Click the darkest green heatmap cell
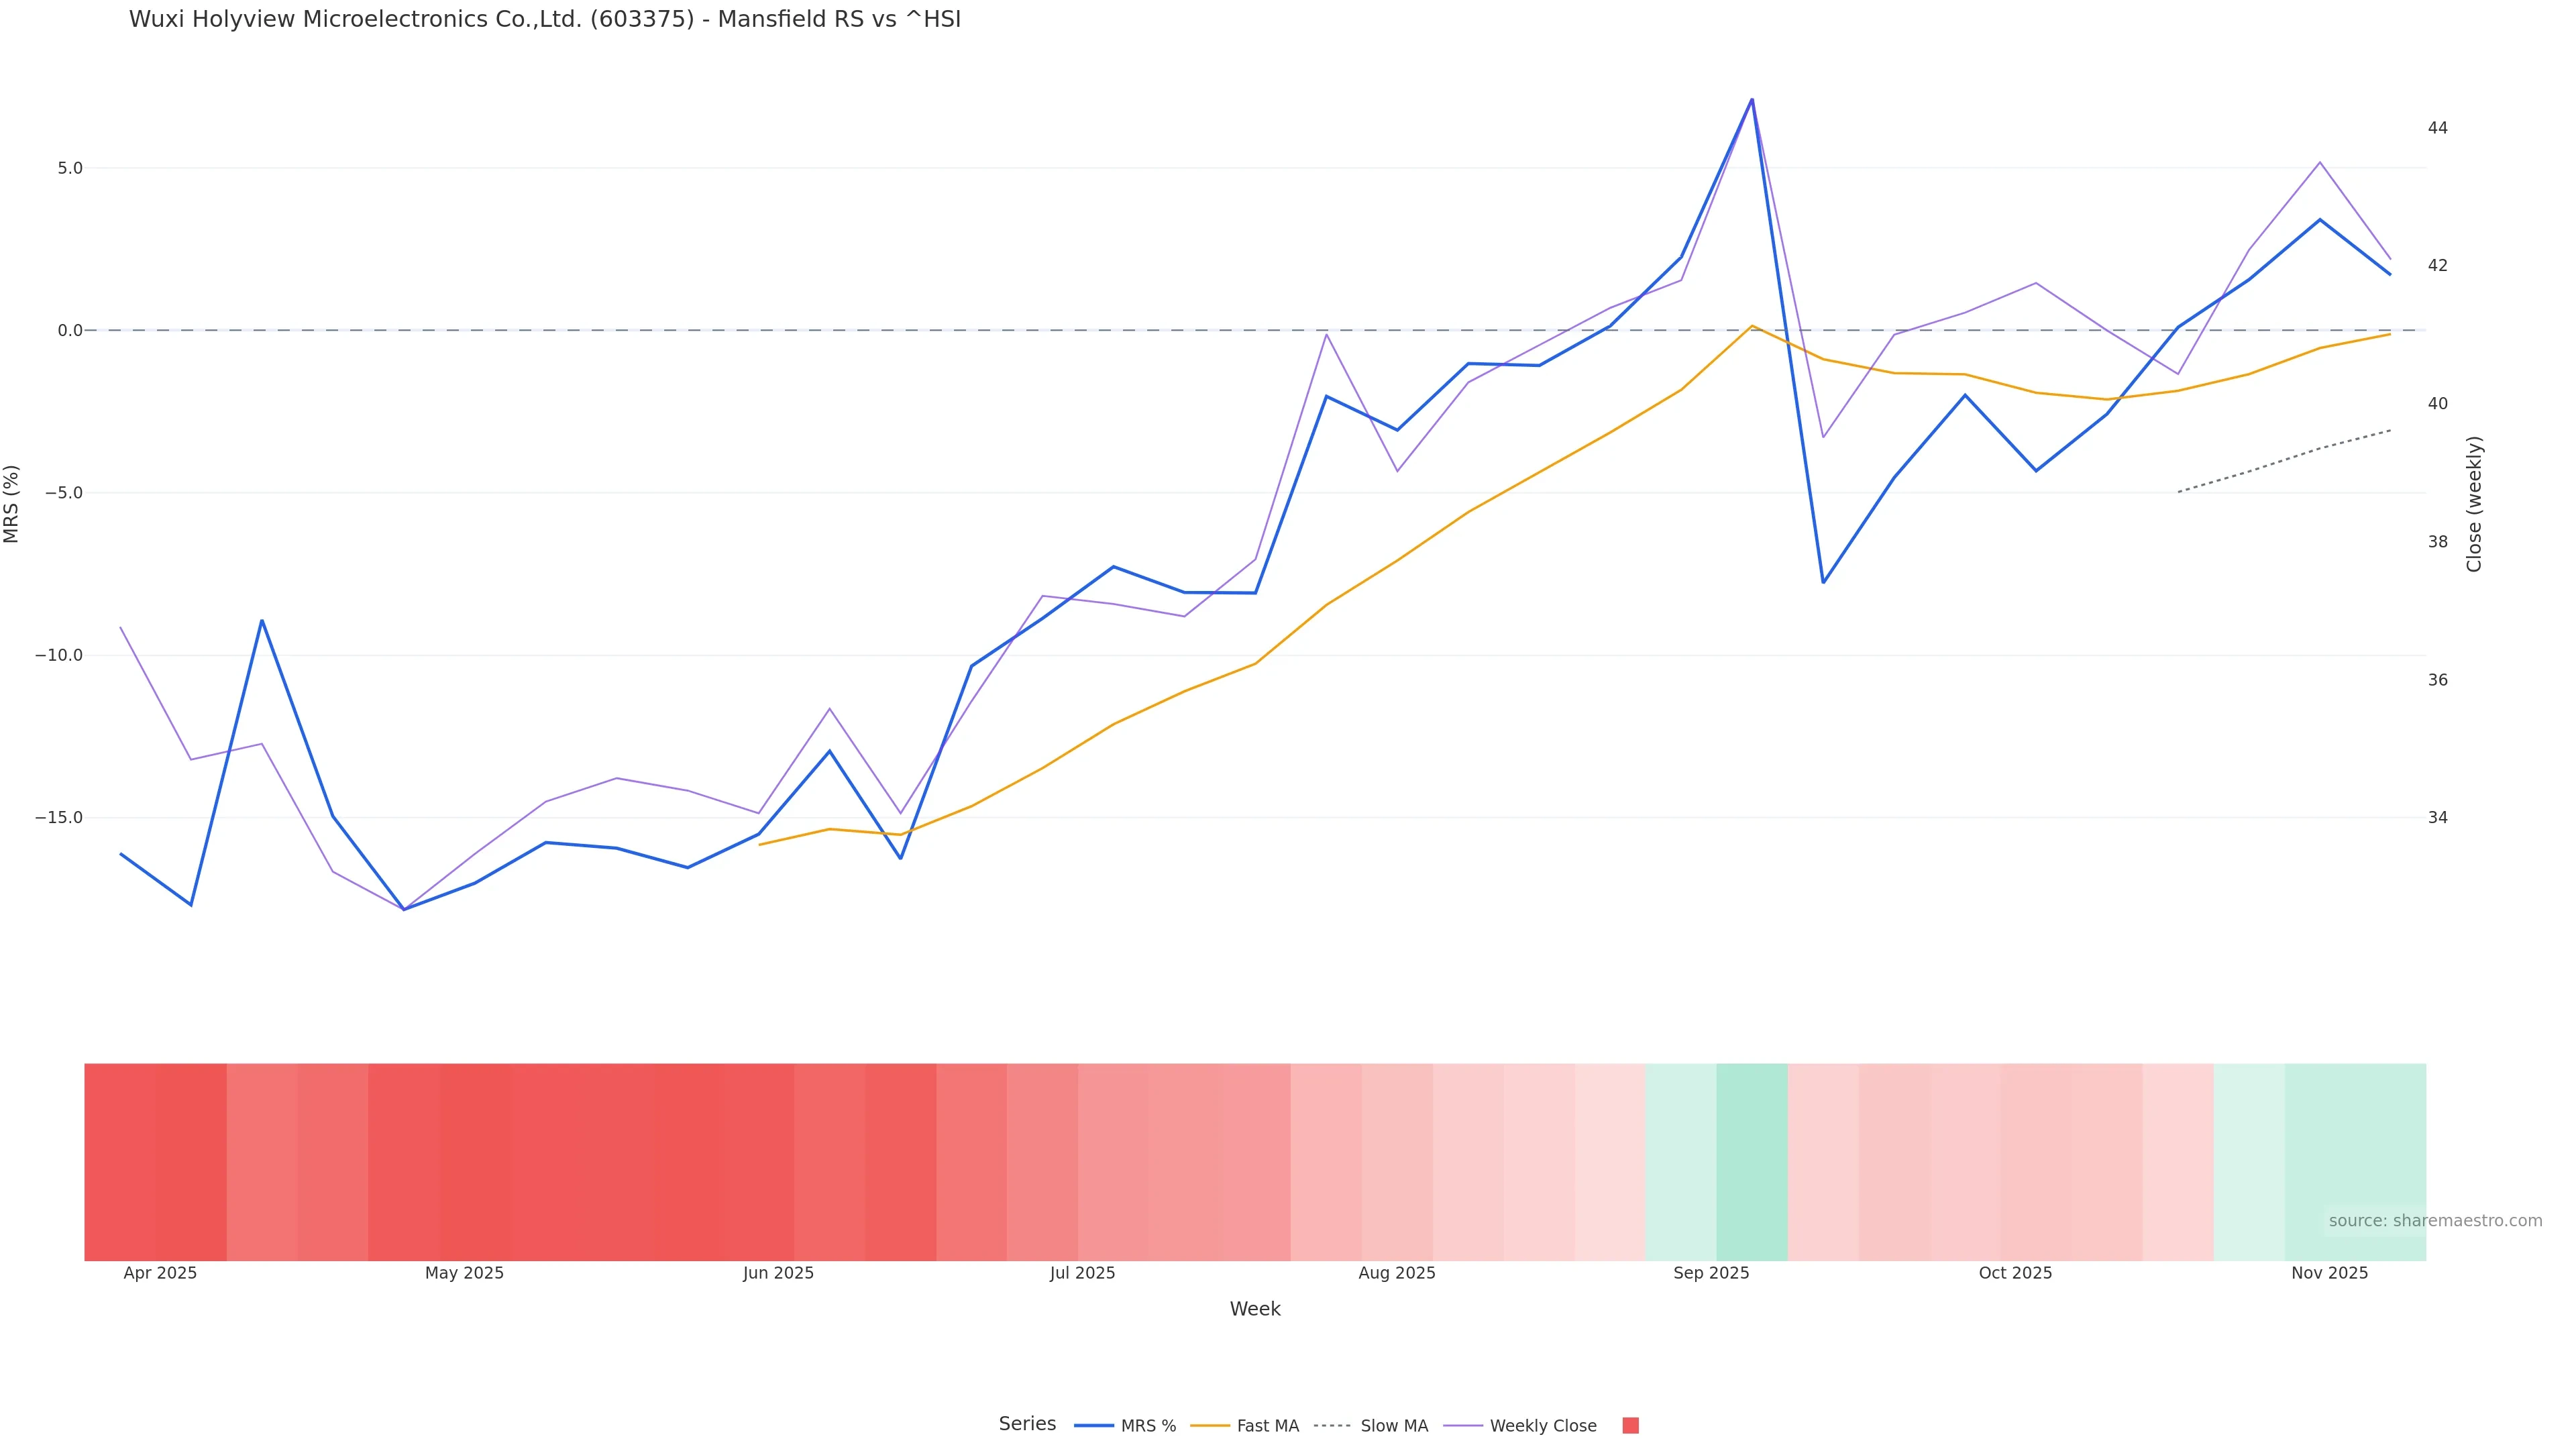The height and width of the screenshot is (1449, 2576). coord(1751,1161)
